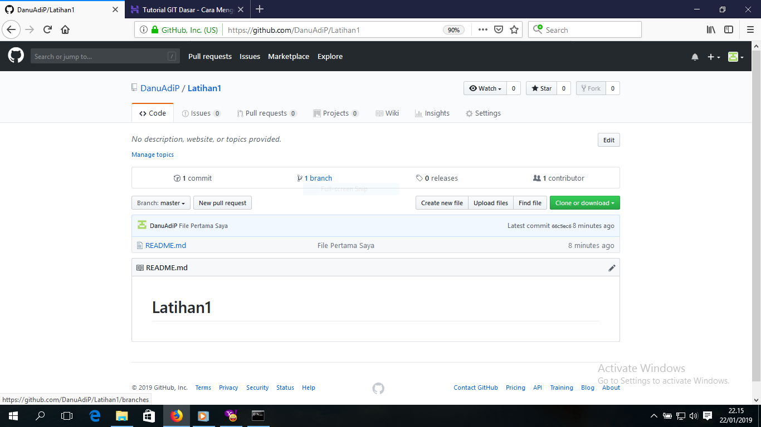761x427 pixels.
Task: Click the GitHub logo in the page footer
Action: [378, 388]
